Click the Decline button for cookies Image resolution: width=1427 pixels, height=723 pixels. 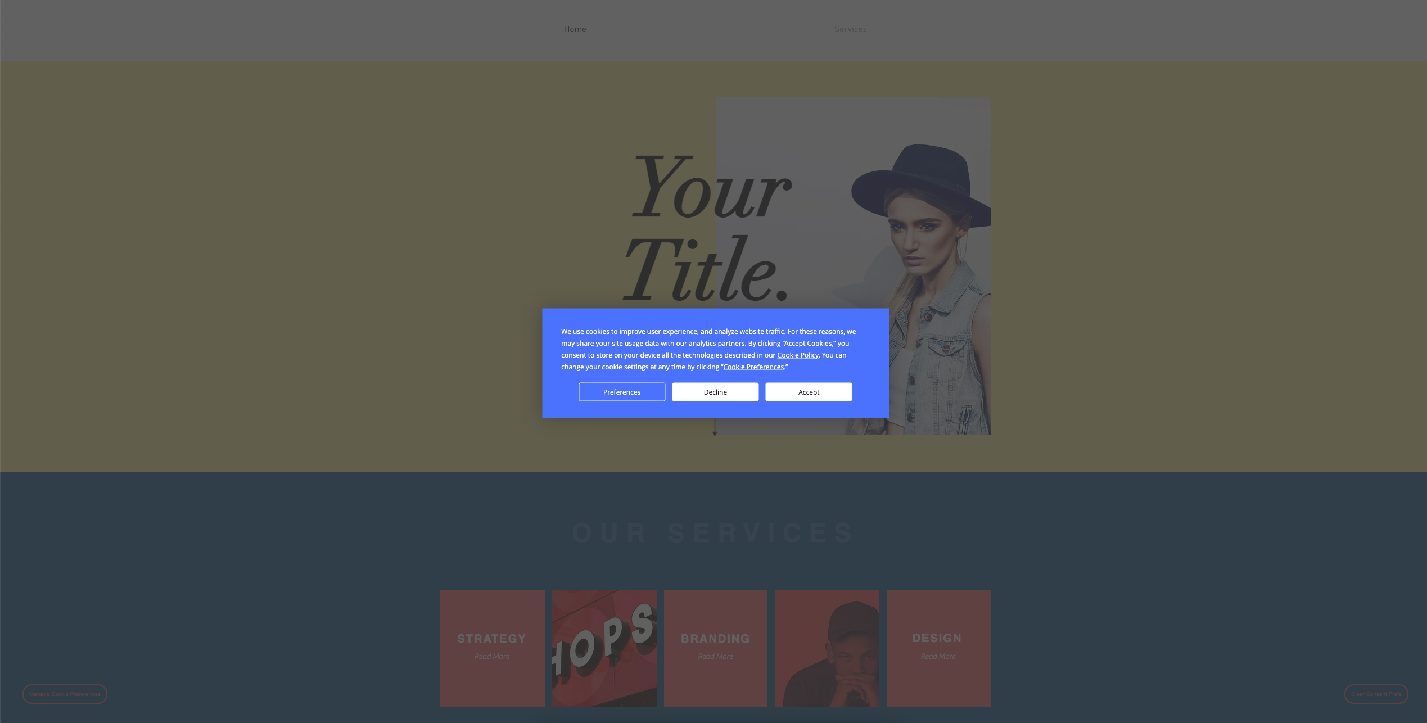coord(715,391)
